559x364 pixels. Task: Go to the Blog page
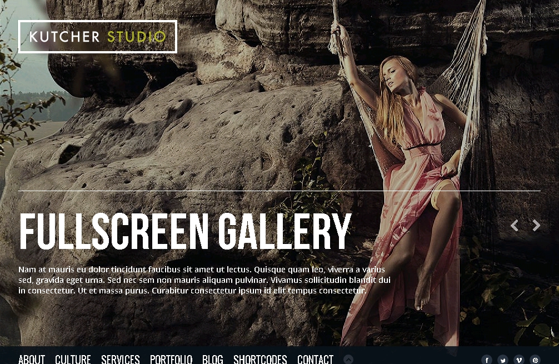click(x=213, y=359)
